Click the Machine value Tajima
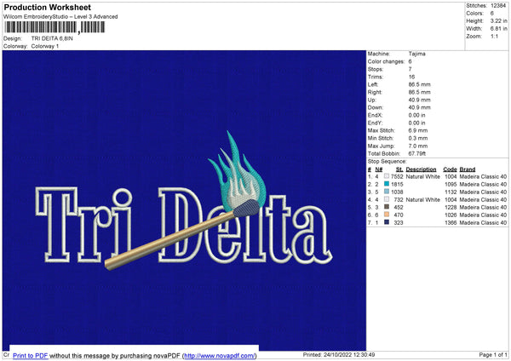This screenshot has width=511, height=361. (416, 54)
